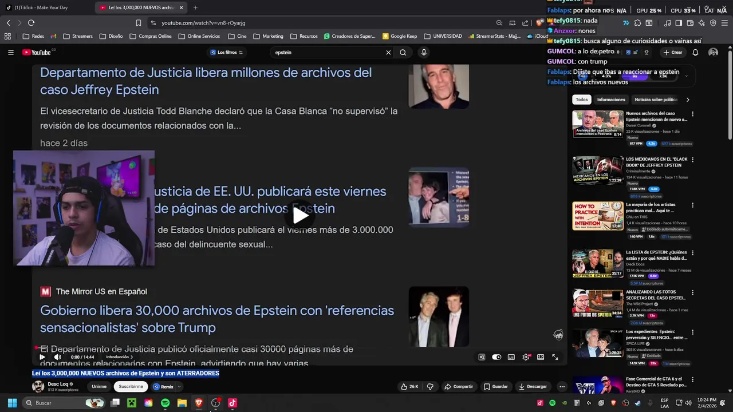The width and height of the screenshot is (733, 412).
Task: Open the apps grid in bookmarks bar
Action: [x=7, y=36]
